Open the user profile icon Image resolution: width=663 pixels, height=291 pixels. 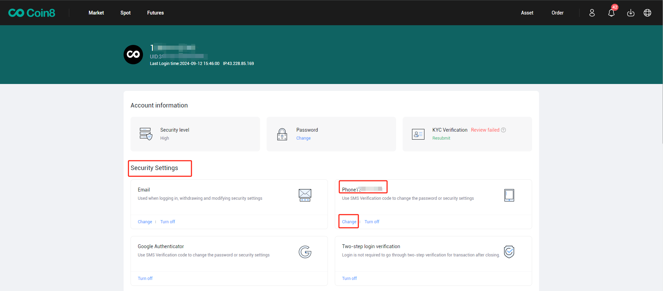tap(592, 13)
